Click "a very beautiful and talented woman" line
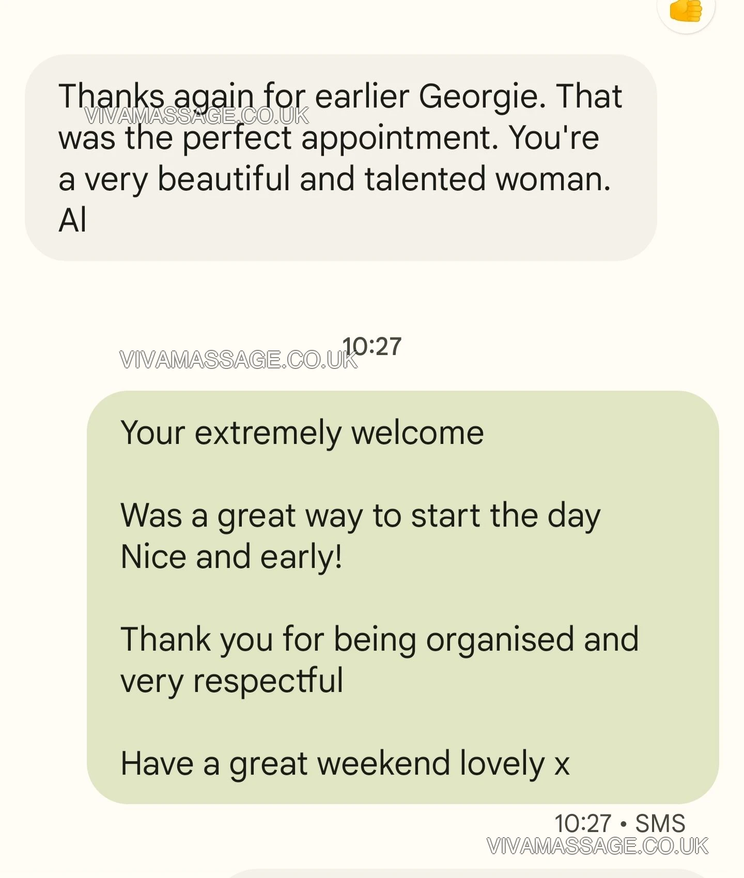Image resolution: width=744 pixels, height=878 pixels. coord(334,179)
